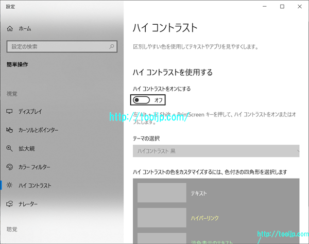
Task: Open 拡大鏡 settings page
Action: tap(27, 148)
